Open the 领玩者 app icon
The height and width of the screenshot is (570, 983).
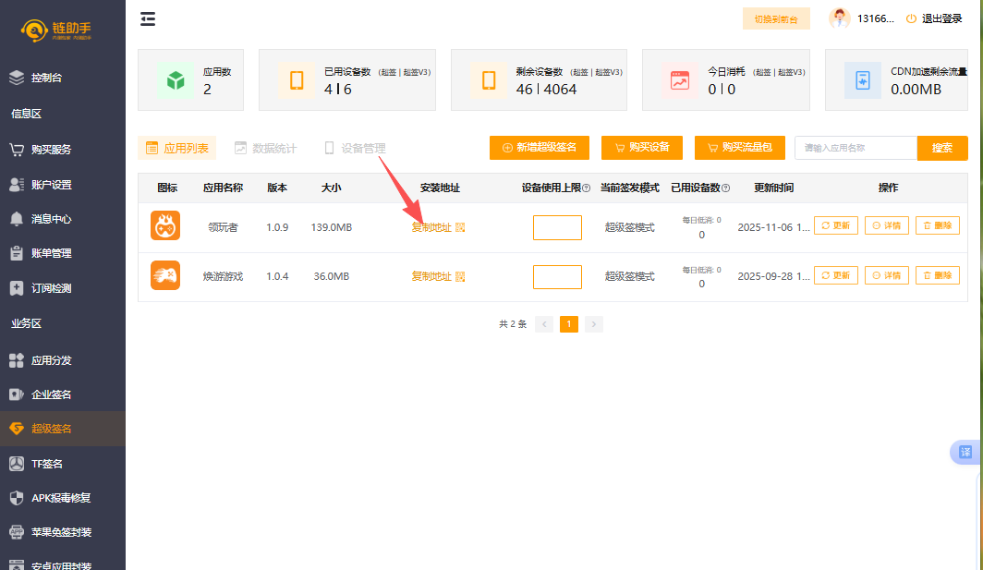click(165, 226)
